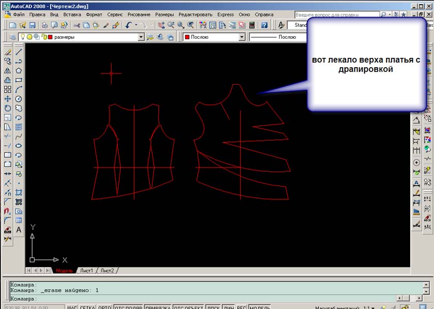This screenshot has height=309, width=434.
Task: Select the Mirror tool
Action: 8,71
